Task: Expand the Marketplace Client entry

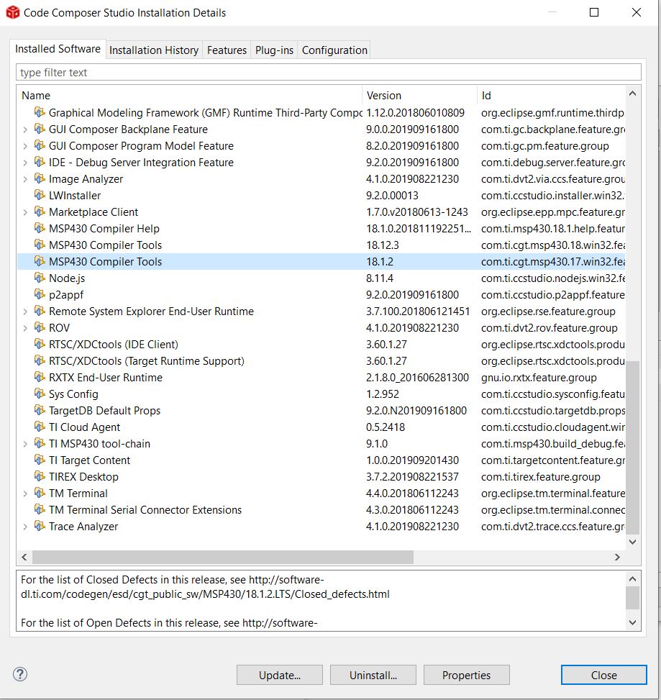Action: 25,212
